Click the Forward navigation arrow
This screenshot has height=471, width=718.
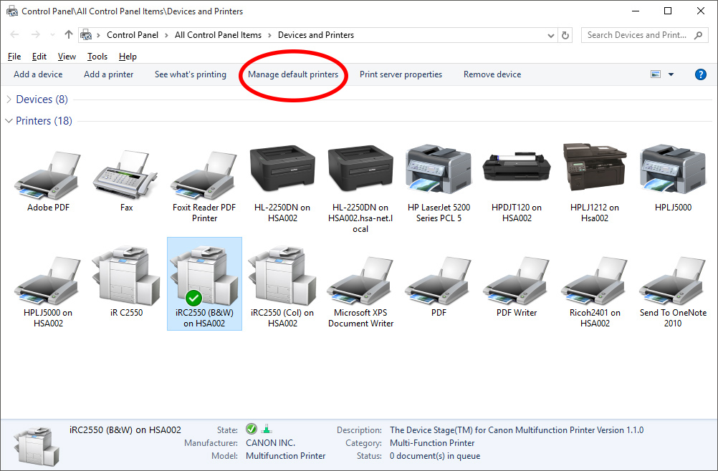point(35,35)
